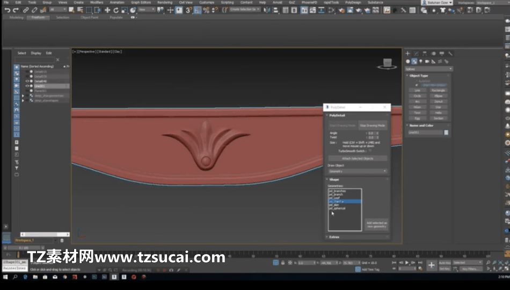Open the Create panel plus tab
510x290 pixels.
coord(407,53)
